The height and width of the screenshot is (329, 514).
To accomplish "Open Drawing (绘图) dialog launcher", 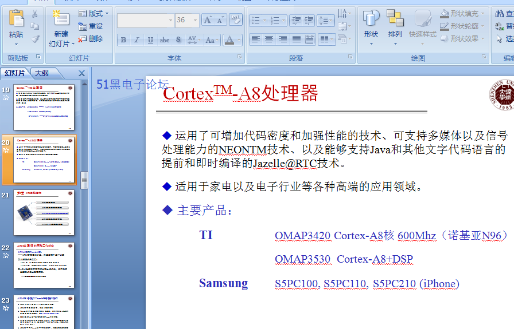I will point(484,57).
